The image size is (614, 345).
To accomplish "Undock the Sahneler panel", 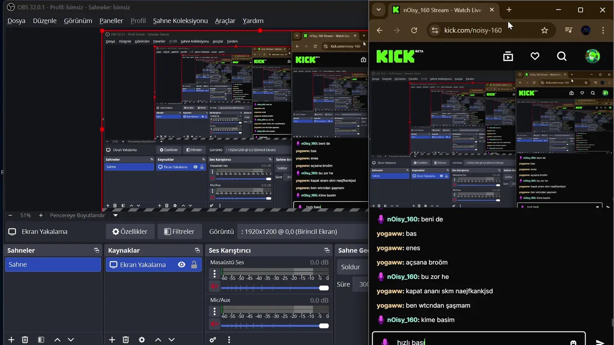I will pos(96,250).
